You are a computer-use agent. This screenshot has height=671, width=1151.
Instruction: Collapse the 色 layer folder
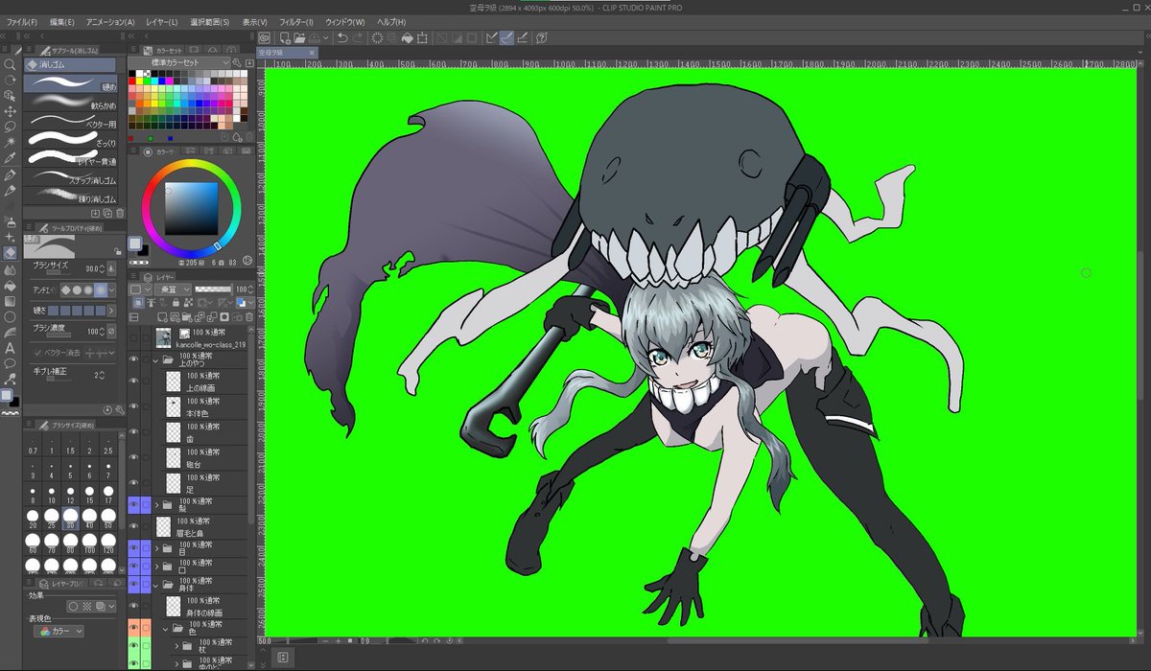tap(165, 630)
